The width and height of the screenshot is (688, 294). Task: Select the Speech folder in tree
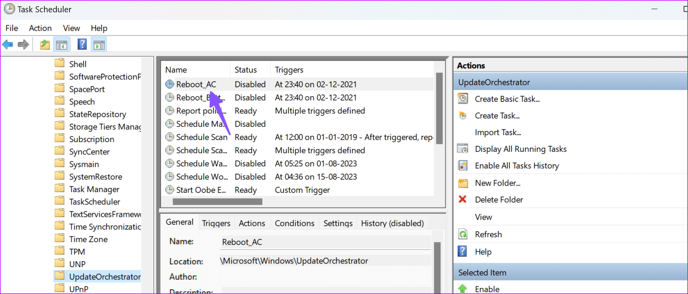[82, 102]
